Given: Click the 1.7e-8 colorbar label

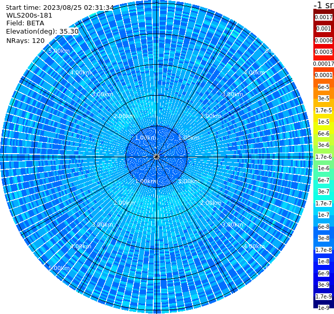Looking at the screenshot, I should tap(324, 250).
